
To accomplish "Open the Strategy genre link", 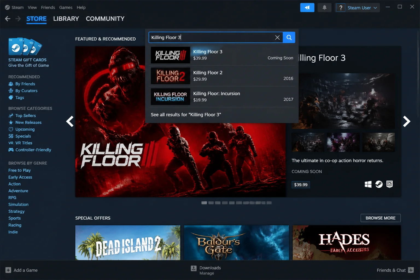I will click(16, 211).
